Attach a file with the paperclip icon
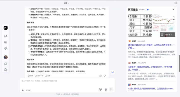 coord(106,89)
